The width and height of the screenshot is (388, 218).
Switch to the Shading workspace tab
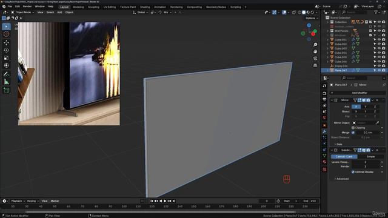(145, 7)
